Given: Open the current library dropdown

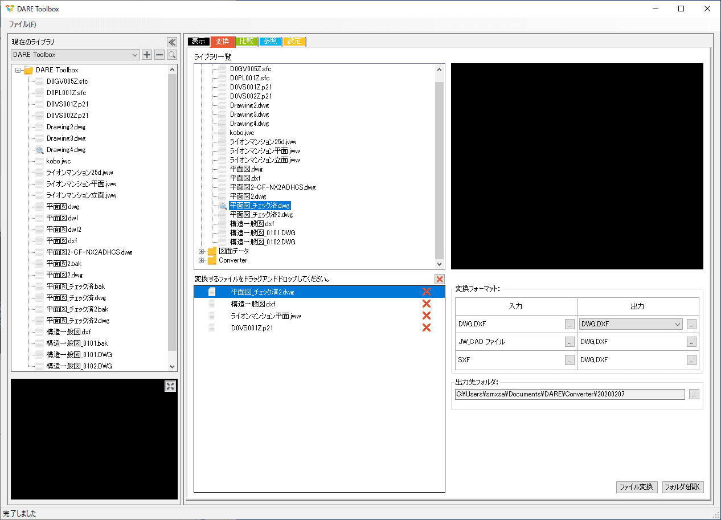Looking at the screenshot, I should point(134,55).
